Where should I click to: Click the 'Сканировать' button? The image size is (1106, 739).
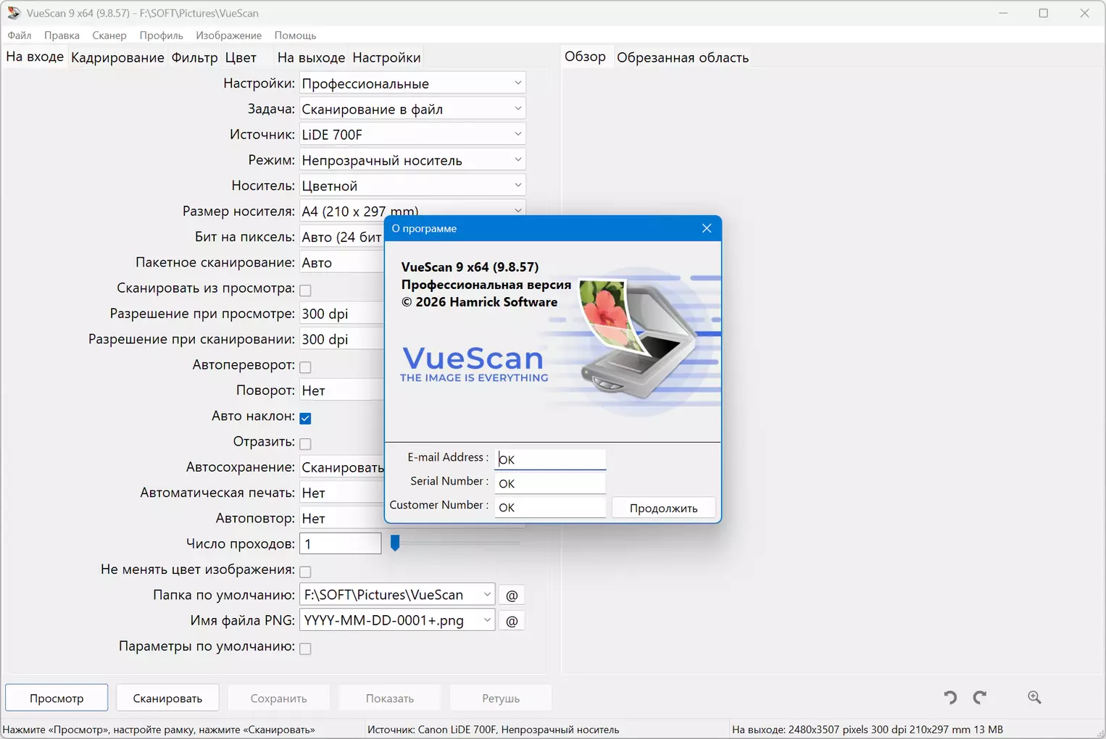click(x=167, y=698)
